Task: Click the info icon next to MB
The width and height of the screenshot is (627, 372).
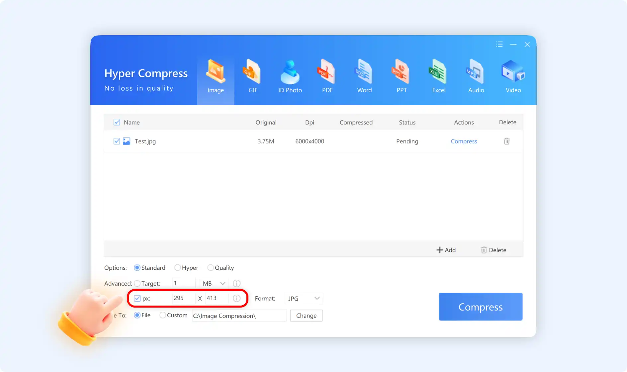Action: [x=236, y=283]
